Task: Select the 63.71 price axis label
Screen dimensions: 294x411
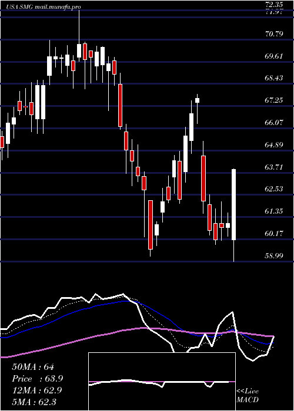Action: 273,167
